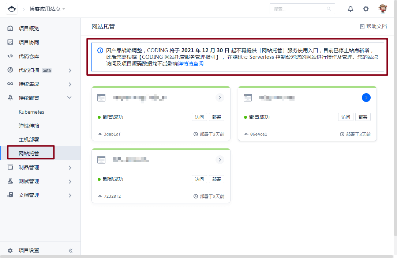Click the info icon in the notice banner
This screenshot has height=258, width=397.
[x=100, y=50]
